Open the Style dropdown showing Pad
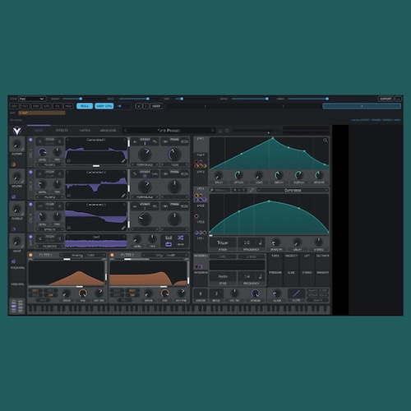 32,99
